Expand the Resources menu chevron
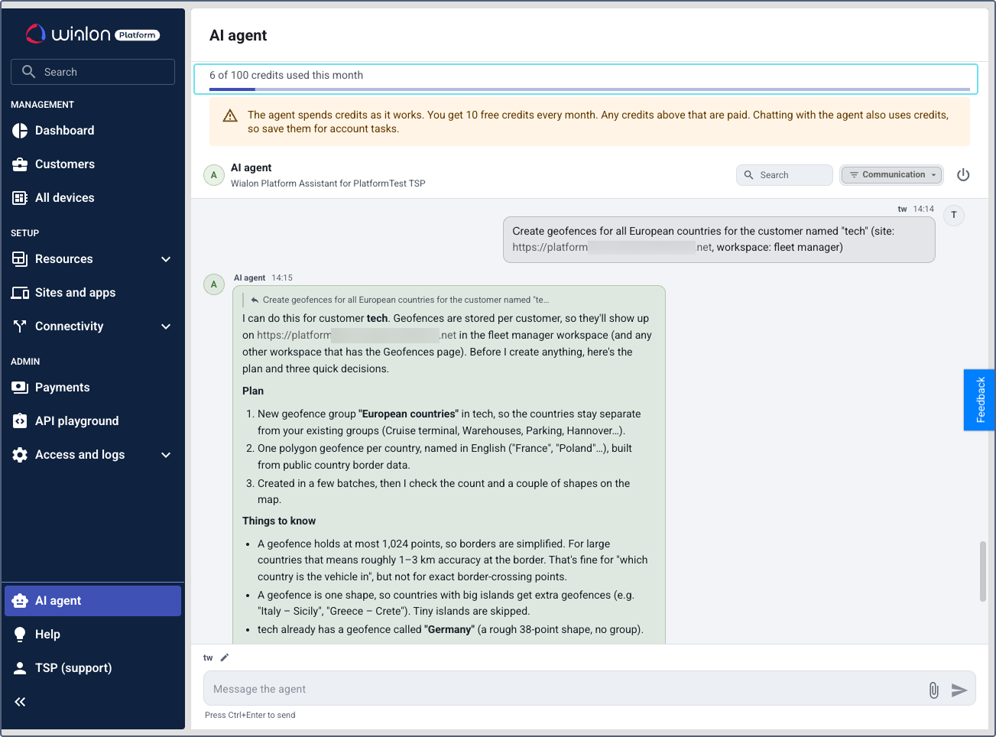 click(166, 259)
